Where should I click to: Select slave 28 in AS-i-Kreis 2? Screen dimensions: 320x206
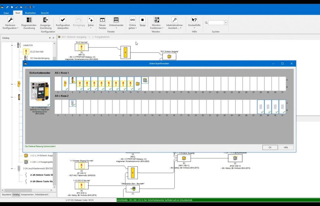point(261,107)
